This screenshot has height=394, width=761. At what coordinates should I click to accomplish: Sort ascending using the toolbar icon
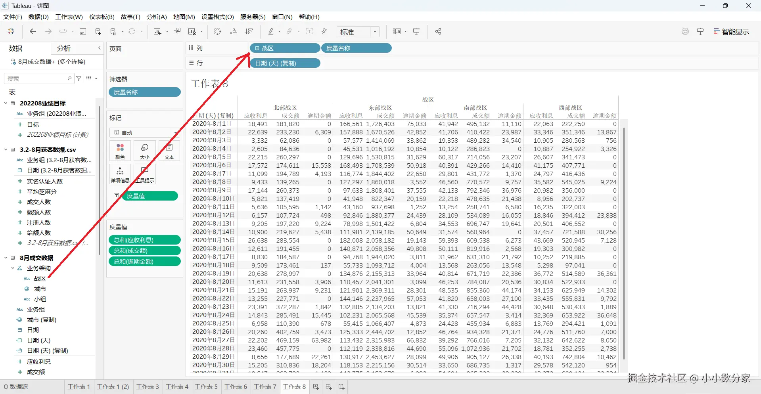(x=234, y=31)
